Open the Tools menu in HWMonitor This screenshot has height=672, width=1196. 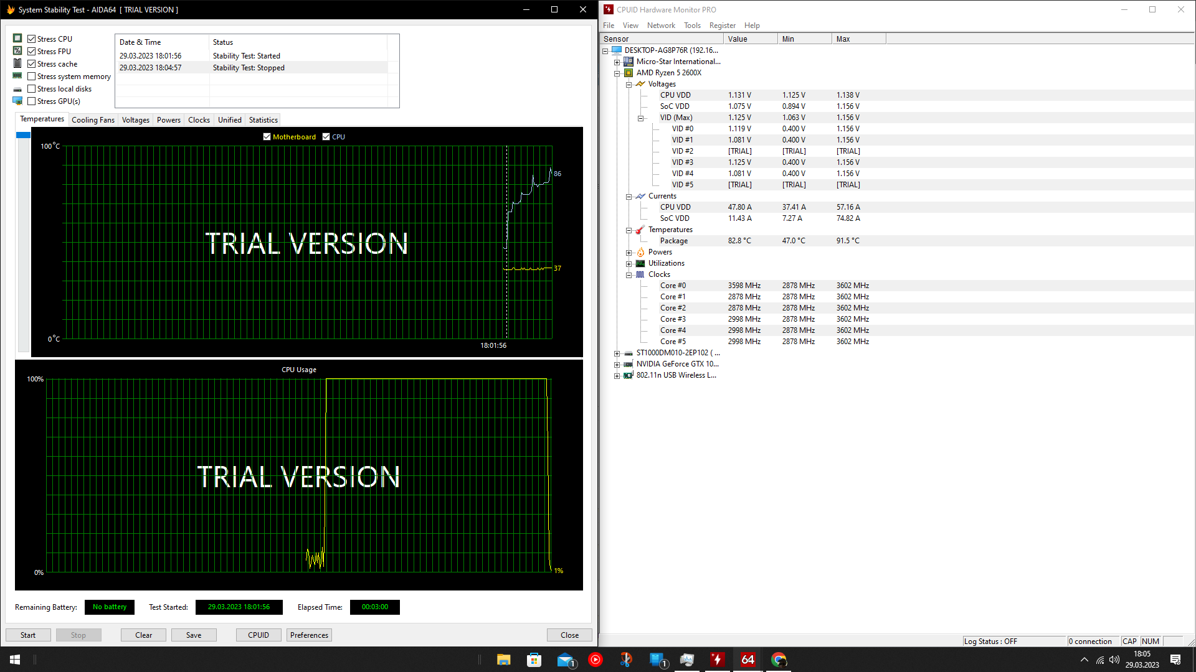tap(691, 26)
